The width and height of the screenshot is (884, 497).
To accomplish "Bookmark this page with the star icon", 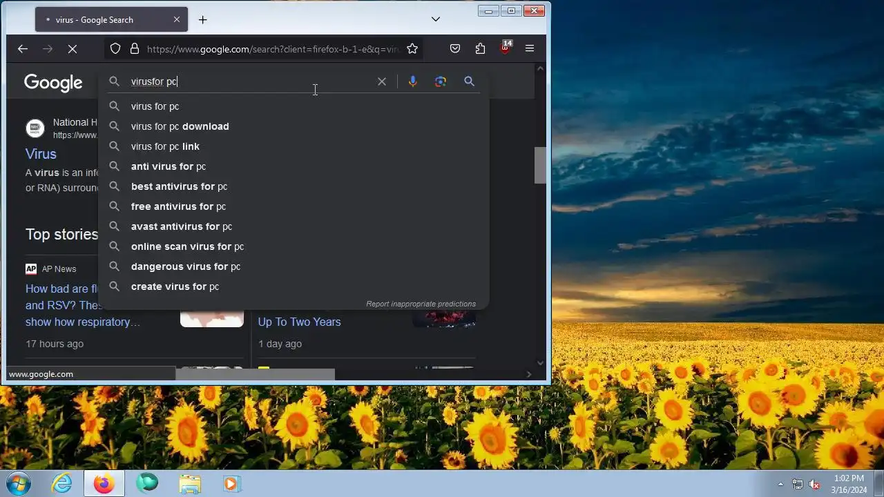I will [x=412, y=48].
